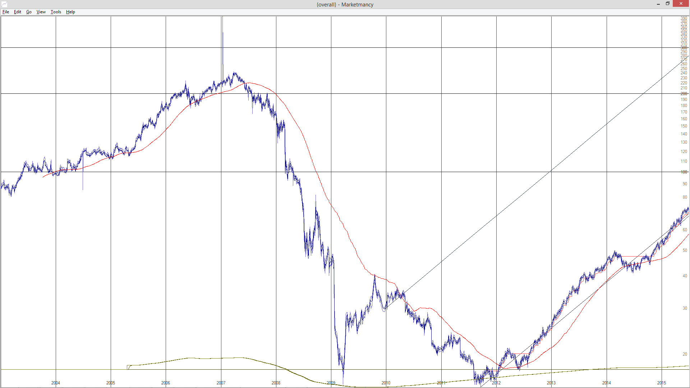Open the Edit menu
Screen dimensions: 690x388
[x=17, y=12]
